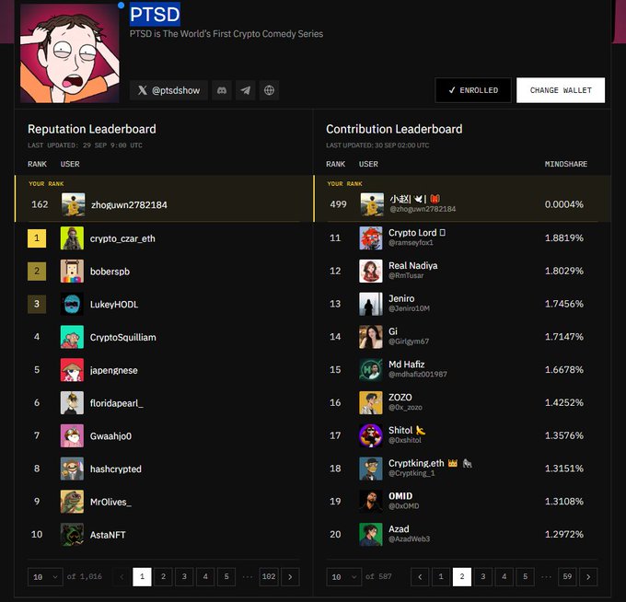626x602 pixels.
Task: Click the MINDSHARE column header
Action: [566, 164]
